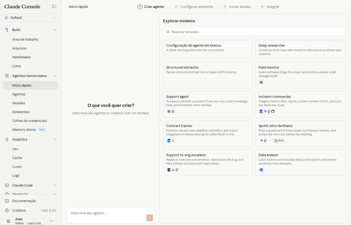This screenshot has height=225, width=351.
Task: Click the docx chip in Sprint retro facilitator
Action: point(279,141)
